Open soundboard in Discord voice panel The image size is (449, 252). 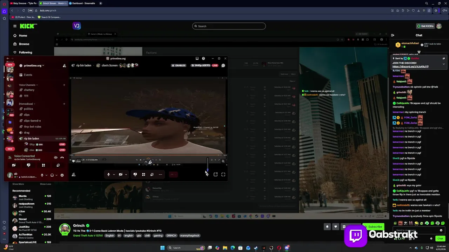[58, 165]
